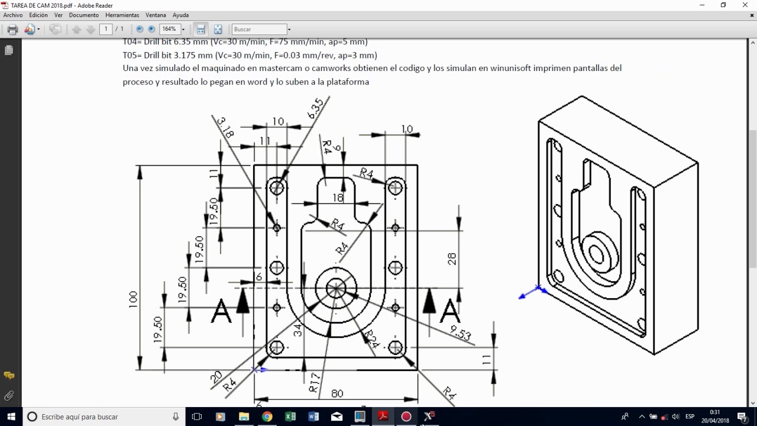This screenshot has height=426, width=757.
Task: Open the Herramientas menu
Action: pyautogui.click(x=122, y=15)
